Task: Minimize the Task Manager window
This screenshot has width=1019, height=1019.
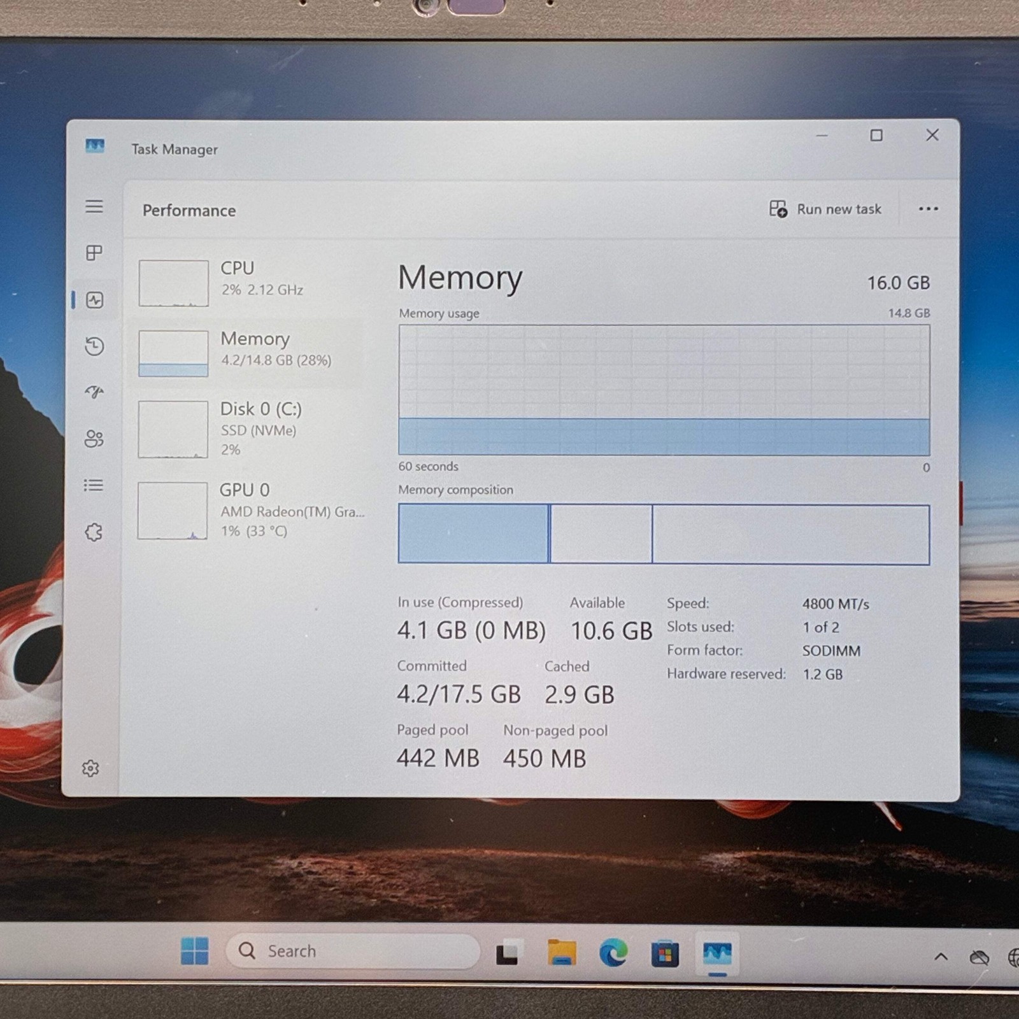Action: (822, 135)
